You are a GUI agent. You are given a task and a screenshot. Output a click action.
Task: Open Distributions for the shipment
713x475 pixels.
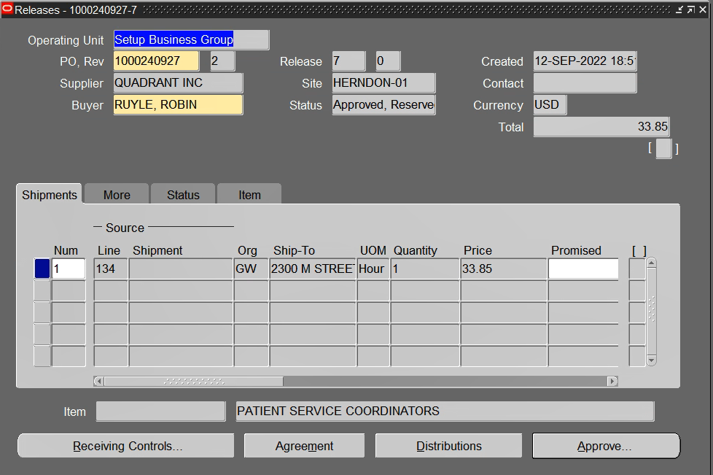tap(448, 446)
